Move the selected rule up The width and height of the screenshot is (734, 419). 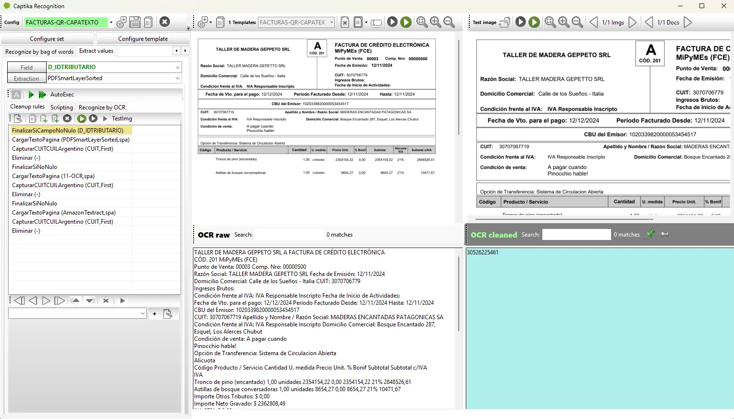75,301
